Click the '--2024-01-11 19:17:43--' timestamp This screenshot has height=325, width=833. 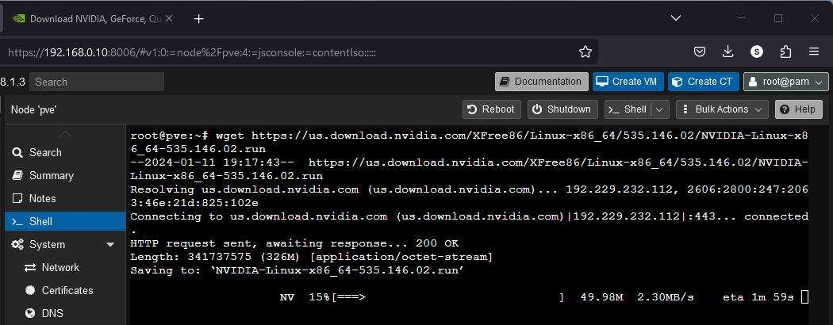point(213,162)
